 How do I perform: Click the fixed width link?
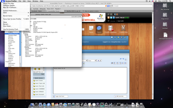[x=121, y=21]
